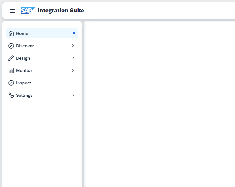This screenshot has height=187, width=235.
Task: Open the Settings navigation label
Action: 24,96
